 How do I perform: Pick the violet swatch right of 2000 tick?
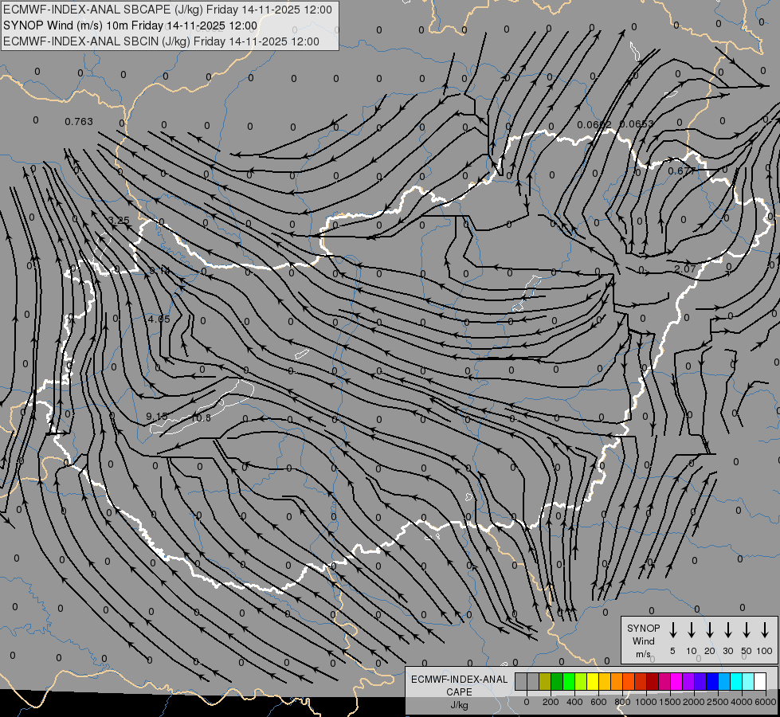[x=700, y=681]
